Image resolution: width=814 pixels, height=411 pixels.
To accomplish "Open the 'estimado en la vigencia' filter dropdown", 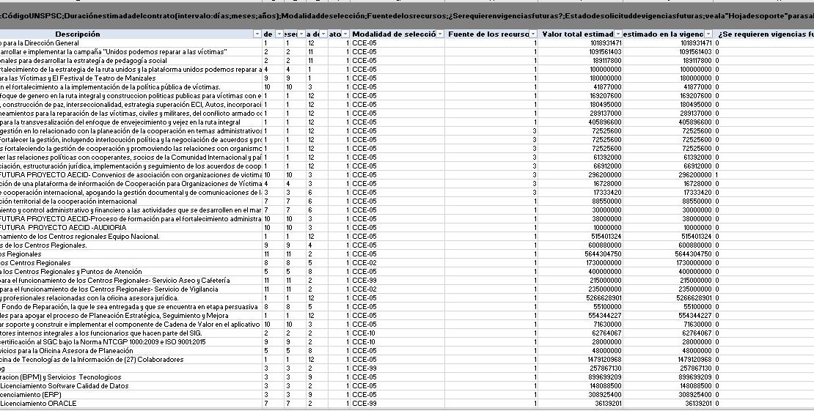I will click(708, 34).
